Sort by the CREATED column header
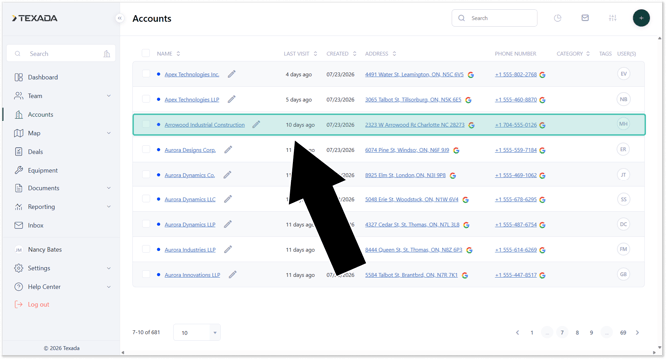 point(341,54)
